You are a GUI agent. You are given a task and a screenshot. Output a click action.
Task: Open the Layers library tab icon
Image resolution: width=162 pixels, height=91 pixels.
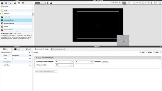point(6,3)
